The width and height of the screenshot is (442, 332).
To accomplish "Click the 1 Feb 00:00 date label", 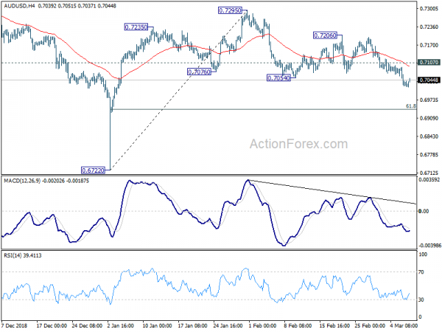I will (x=262, y=325).
